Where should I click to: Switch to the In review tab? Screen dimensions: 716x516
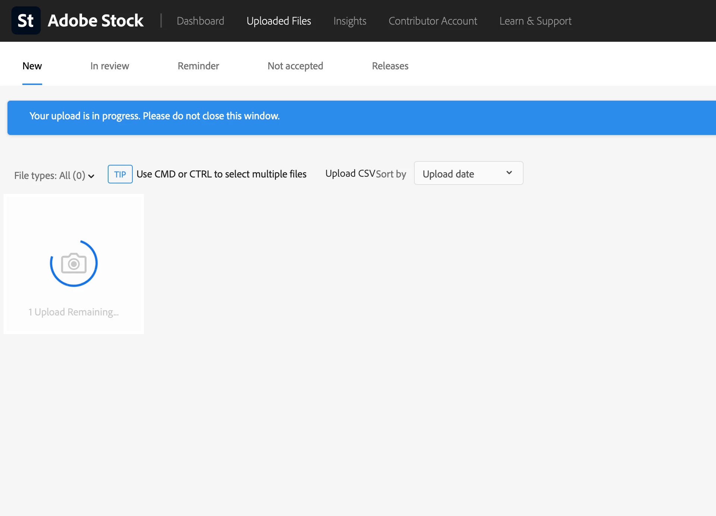(110, 66)
